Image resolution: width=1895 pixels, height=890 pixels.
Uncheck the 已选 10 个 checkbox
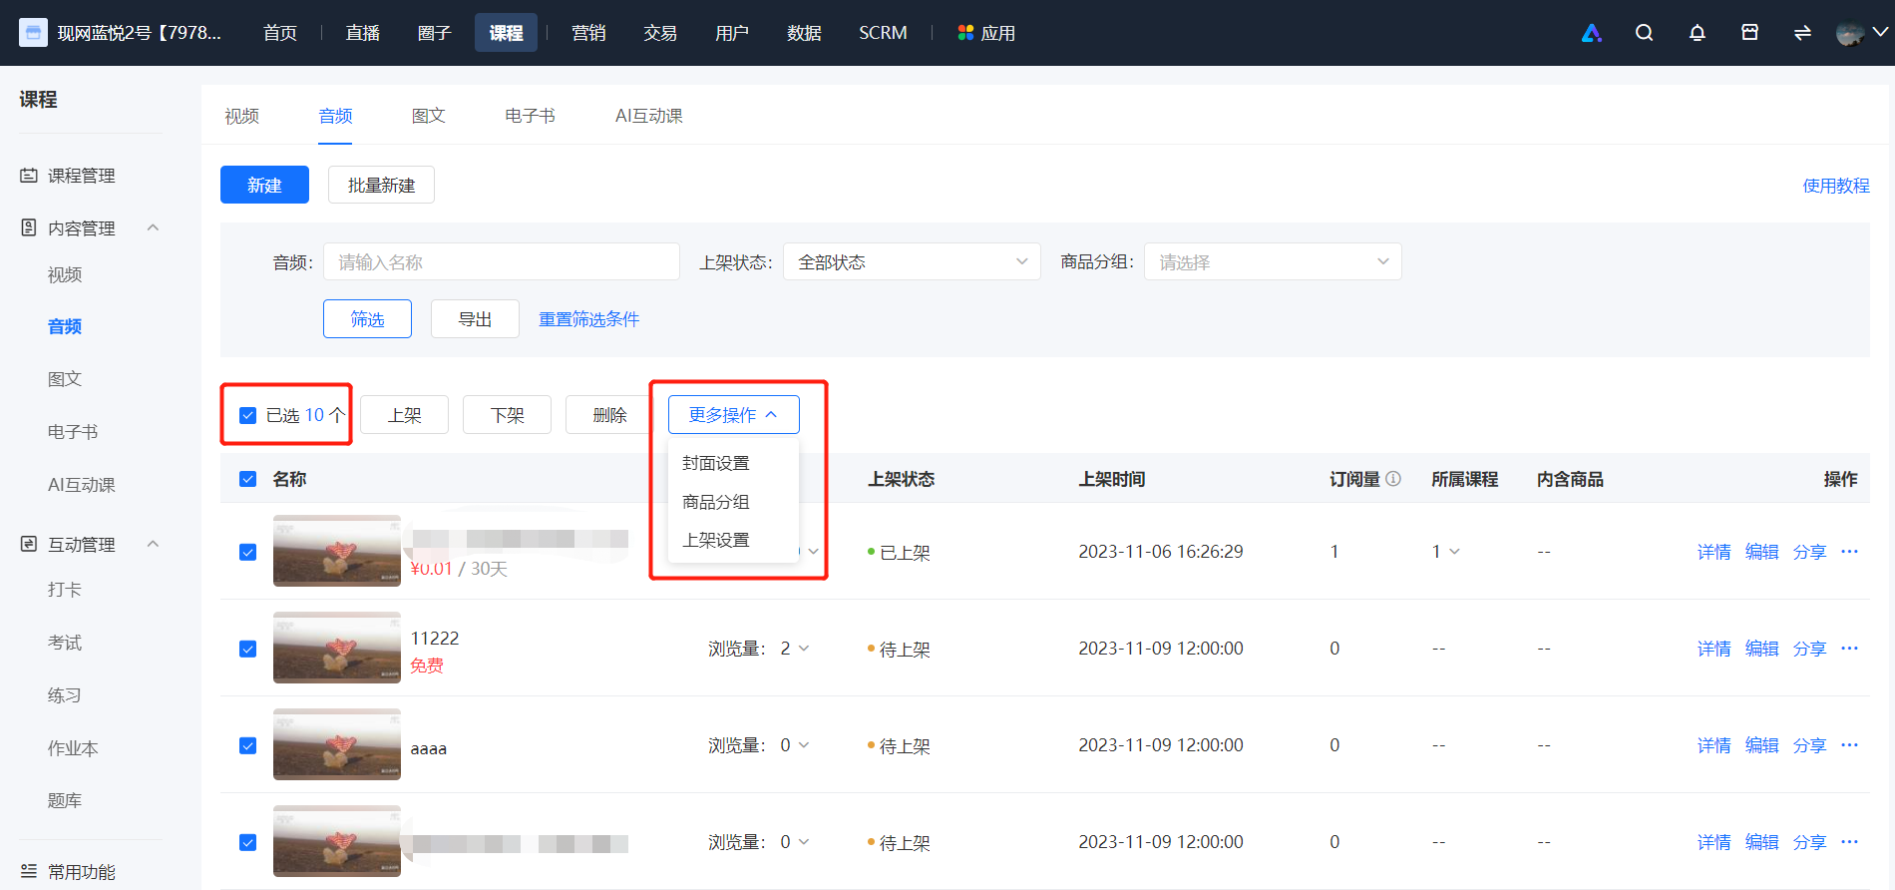248,415
